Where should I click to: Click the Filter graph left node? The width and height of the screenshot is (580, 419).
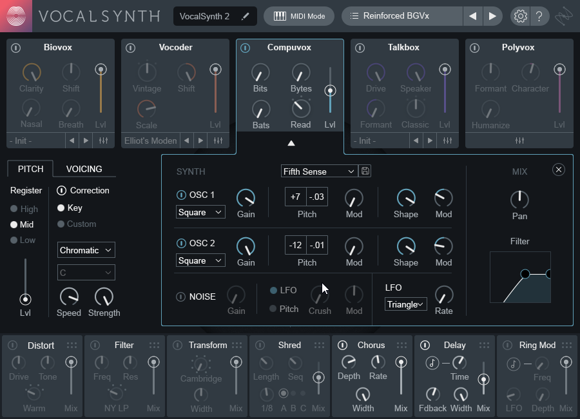525,274
